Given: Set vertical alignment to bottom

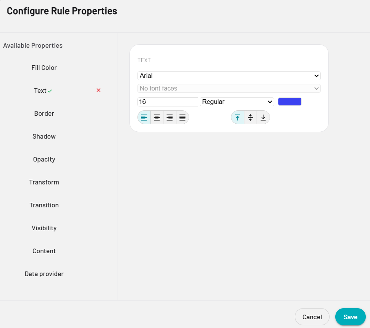Looking at the screenshot, I should coord(263,117).
